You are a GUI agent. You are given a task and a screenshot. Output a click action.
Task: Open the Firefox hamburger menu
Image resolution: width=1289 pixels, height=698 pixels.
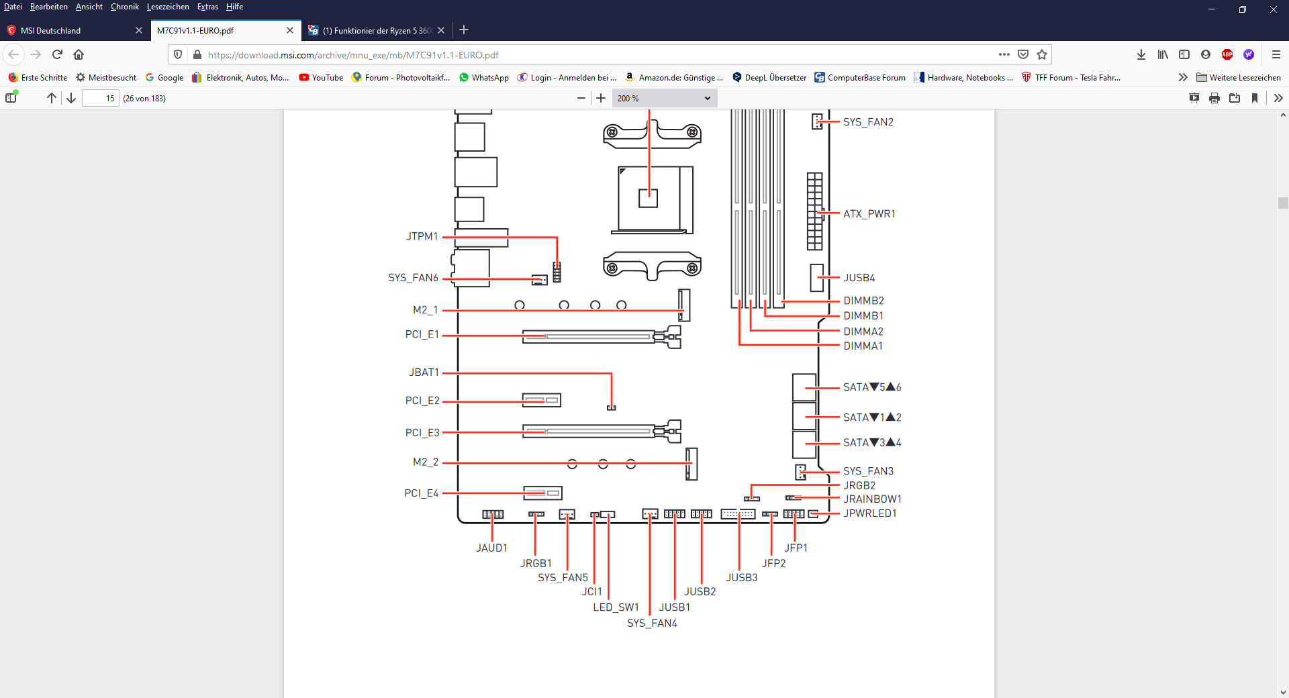click(1276, 54)
